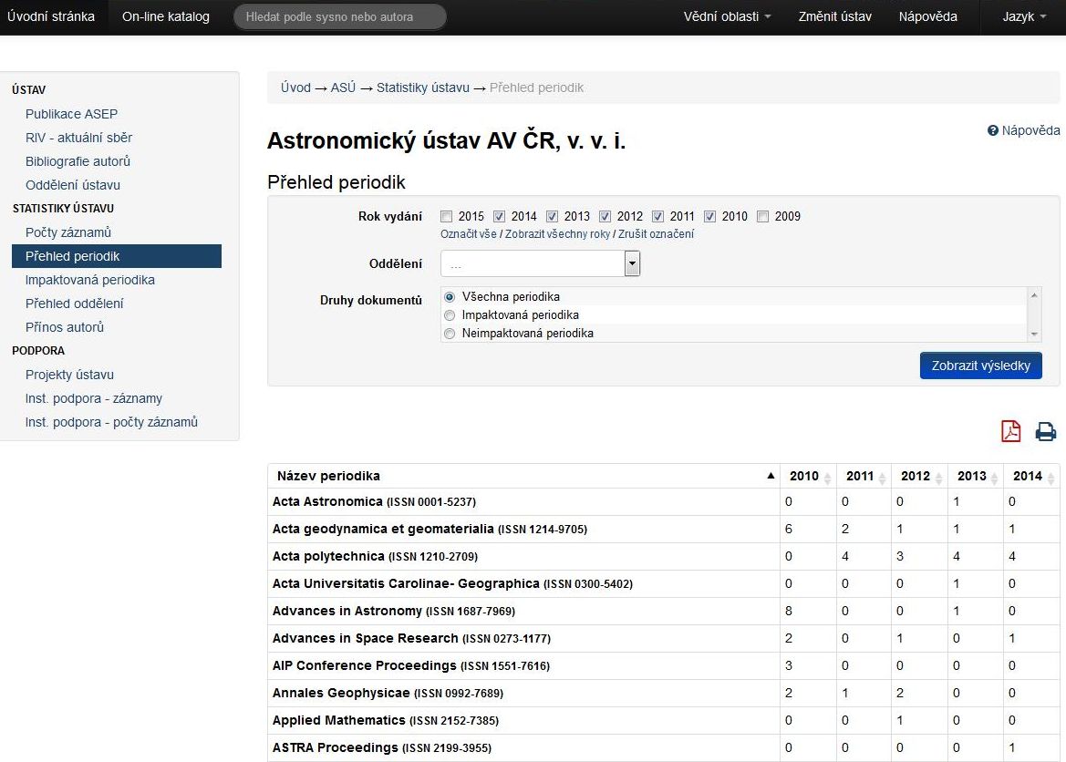Image resolution: width=1066 pixels, height=762 pixels.
Task: Open Impaktovaná periodika in sidebar
Action: tap(89, 280)
